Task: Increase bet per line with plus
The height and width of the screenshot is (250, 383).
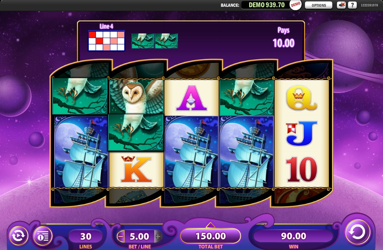Action: tap(158, 236)
